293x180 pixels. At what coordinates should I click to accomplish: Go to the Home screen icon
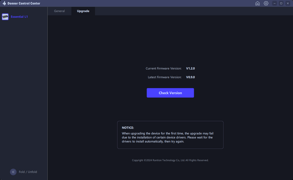[257, 3]
